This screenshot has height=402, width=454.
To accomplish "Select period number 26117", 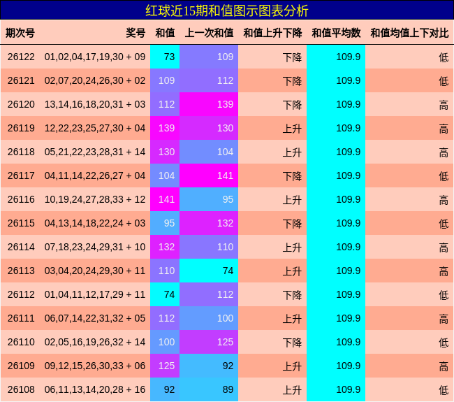I will tap(21, 175).
